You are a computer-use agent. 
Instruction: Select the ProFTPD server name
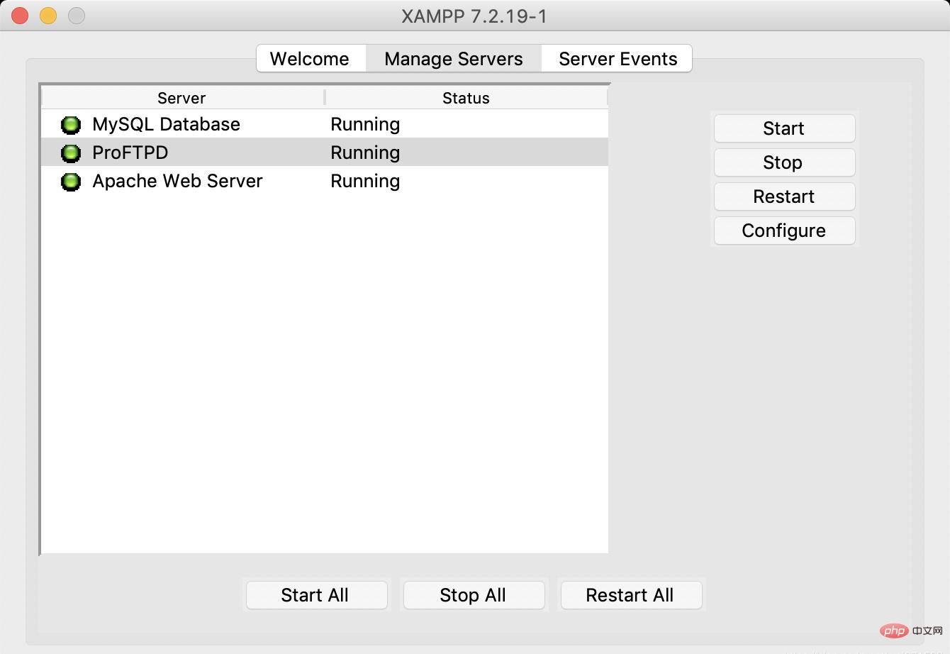[x=130, y=153]
